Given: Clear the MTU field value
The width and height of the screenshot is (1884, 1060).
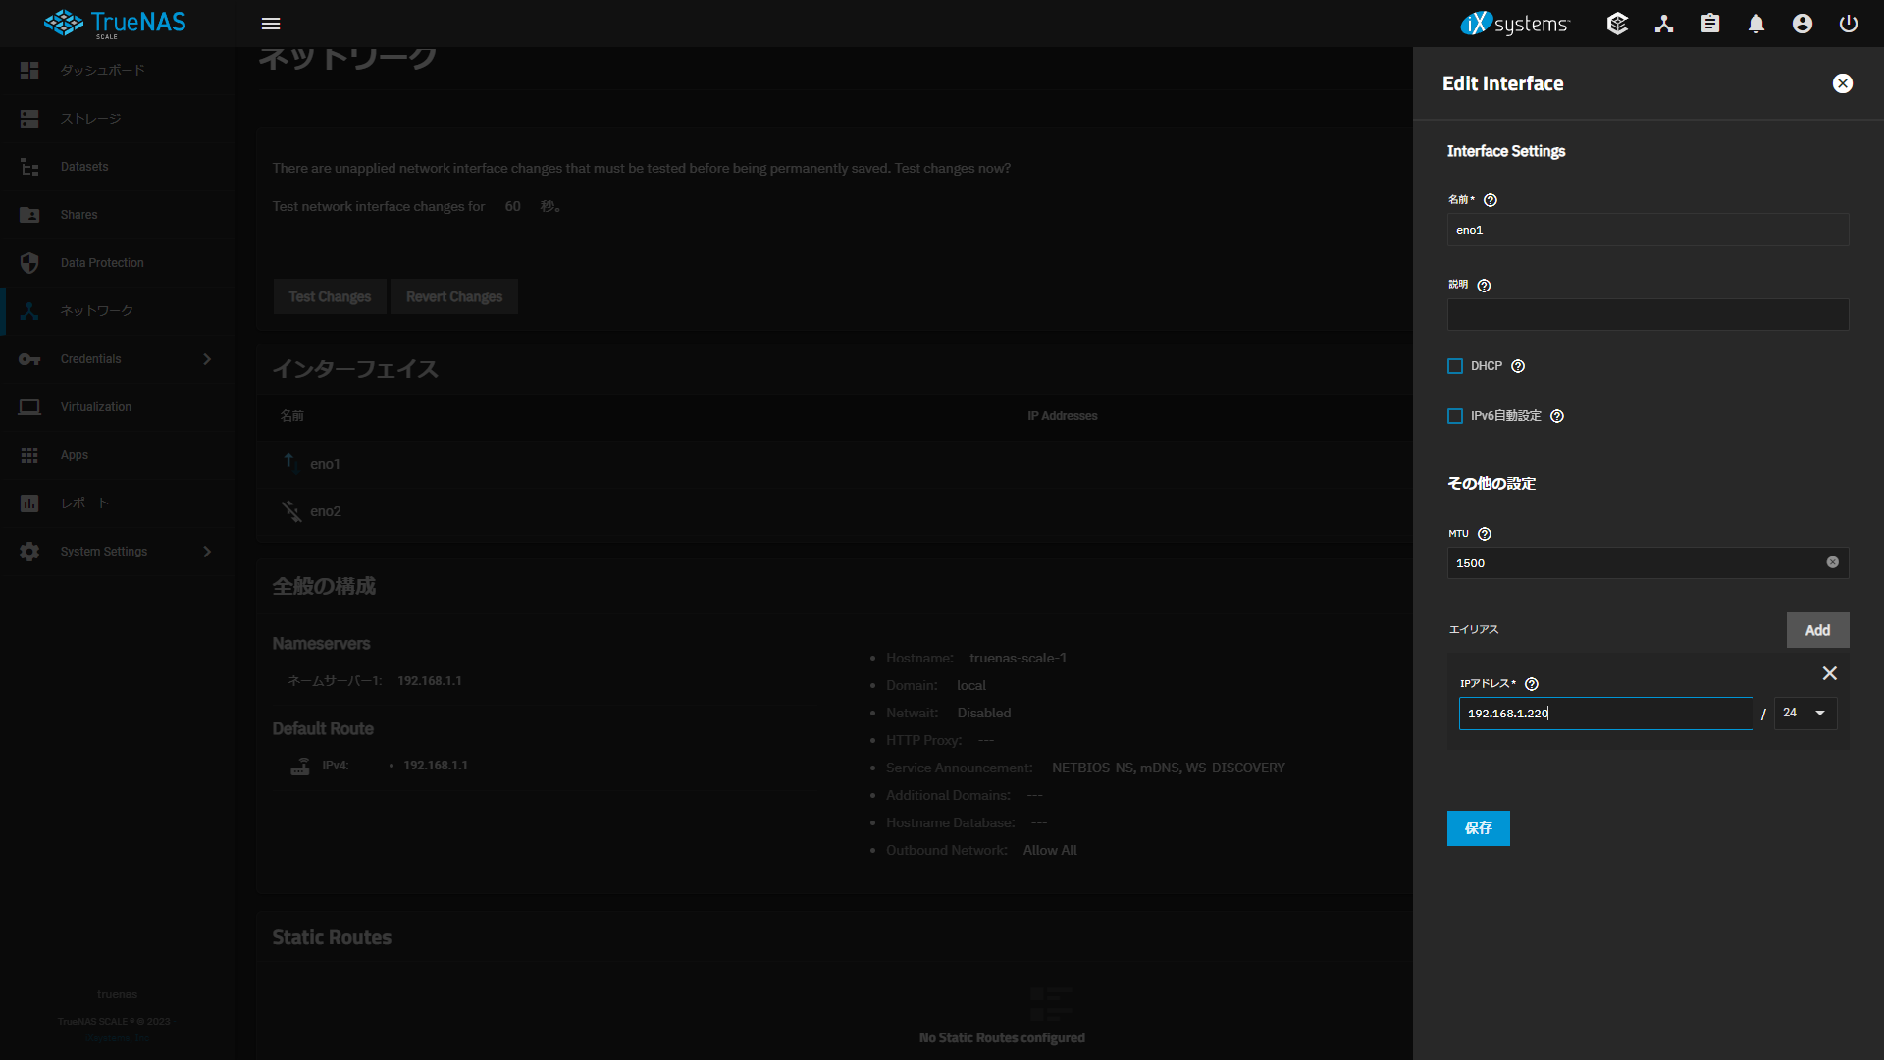Looking at the screenshot, I should [1832, 562].
